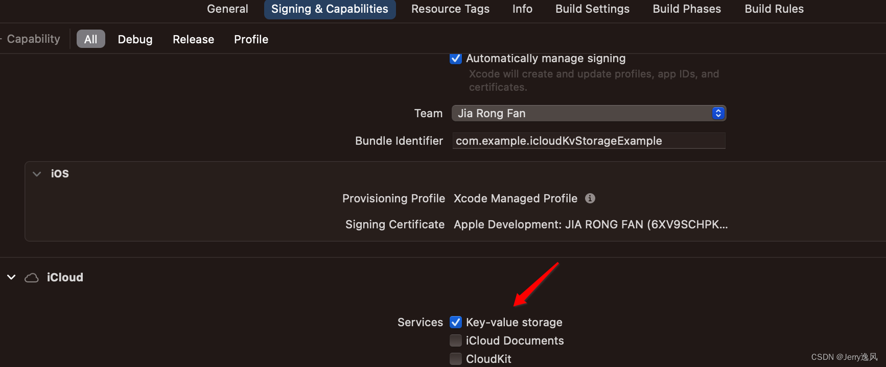The height and width of the screenshot is (367, 886).
Task: Click the Bundle Identifier field
Action: pyautogui.click(x=589, y=141)
